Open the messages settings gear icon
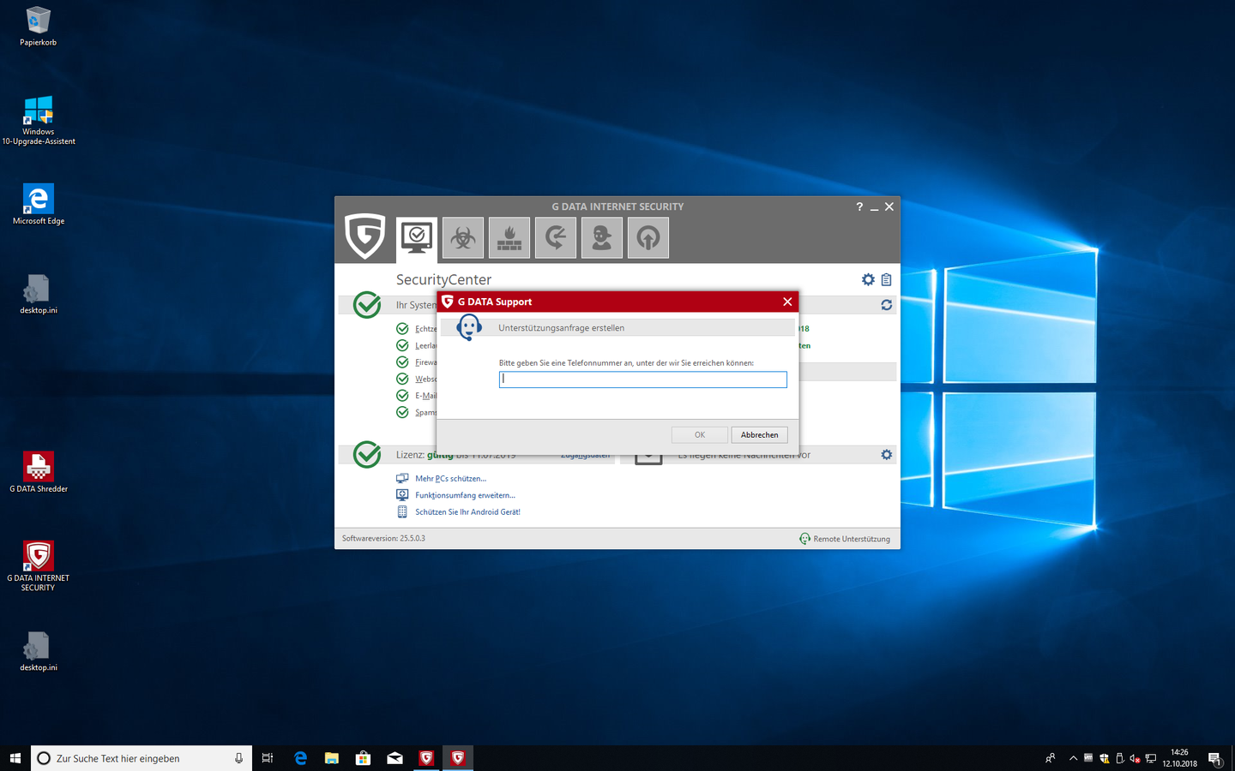 click(x=887, y=455)
